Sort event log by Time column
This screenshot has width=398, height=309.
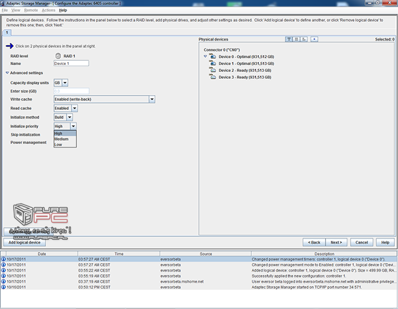coord(119,254)
